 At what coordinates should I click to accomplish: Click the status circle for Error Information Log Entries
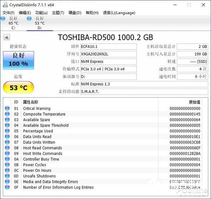click(7, 187)
